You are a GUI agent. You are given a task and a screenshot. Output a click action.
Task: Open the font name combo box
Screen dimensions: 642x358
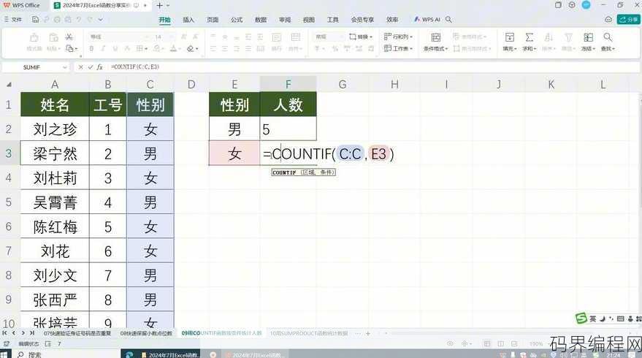pos(118,37)
